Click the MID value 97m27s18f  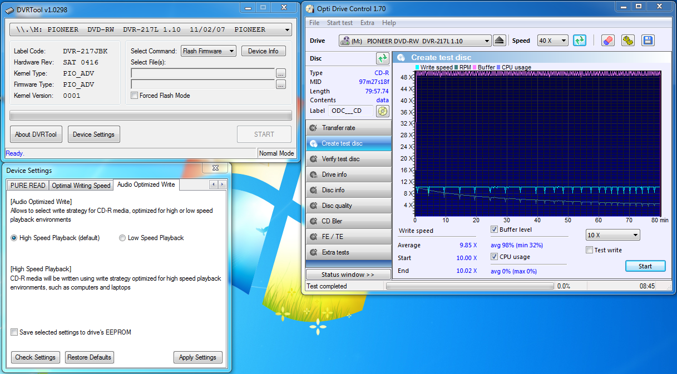[374, 82]
